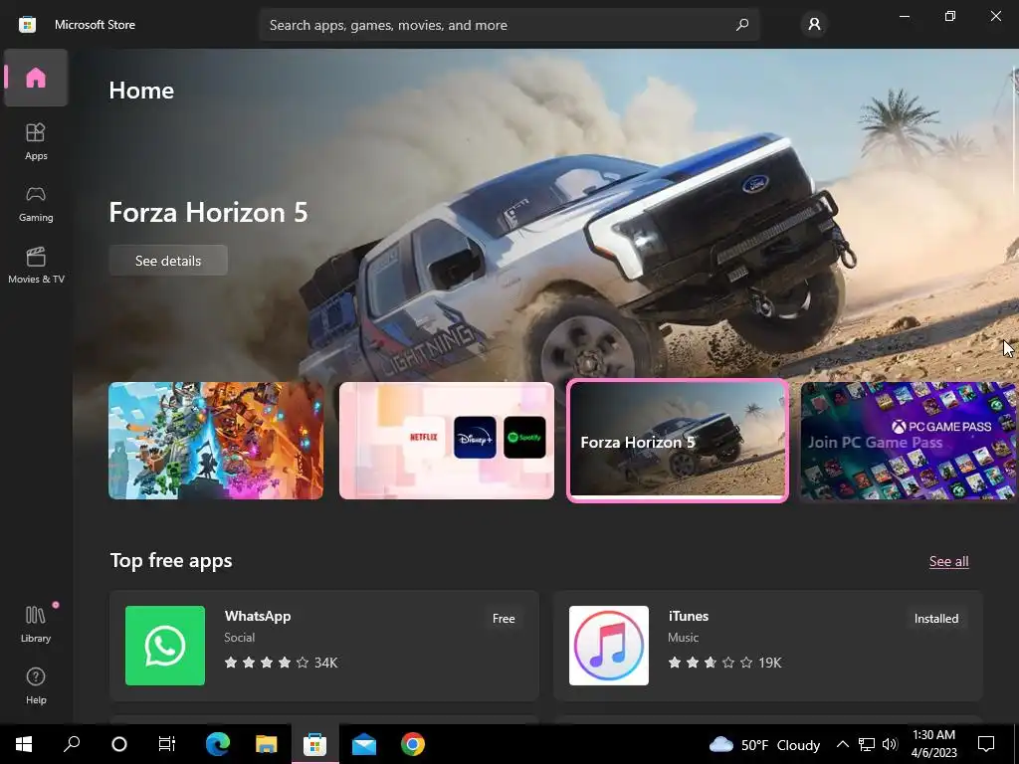Open the clock showing 1:30 AM
1019x764 pixels.
[x=933, y=744]
